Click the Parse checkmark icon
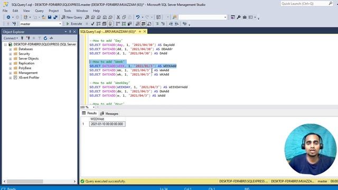 tap(92, 24)
